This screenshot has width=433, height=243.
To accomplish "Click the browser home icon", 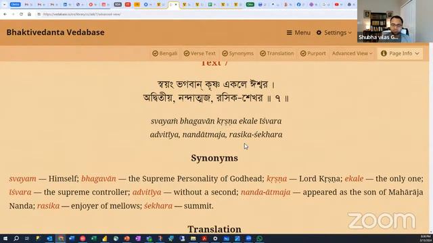I will coord(29,14).
